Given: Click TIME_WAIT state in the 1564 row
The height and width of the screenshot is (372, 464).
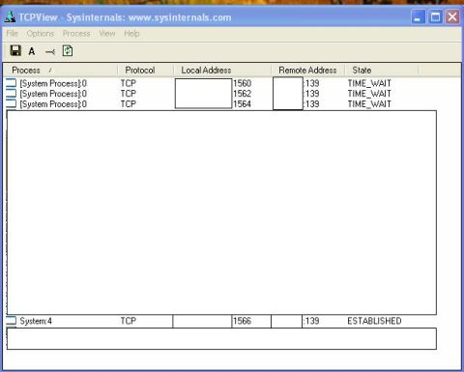Looking at the screenshot, I should pos(369,104).
